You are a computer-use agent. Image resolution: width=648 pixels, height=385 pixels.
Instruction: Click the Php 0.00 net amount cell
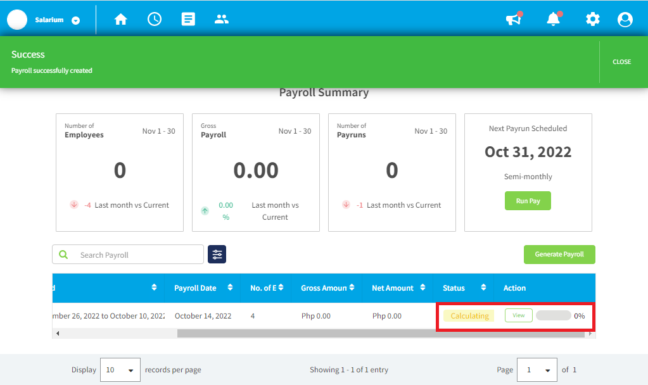(387, 316)
